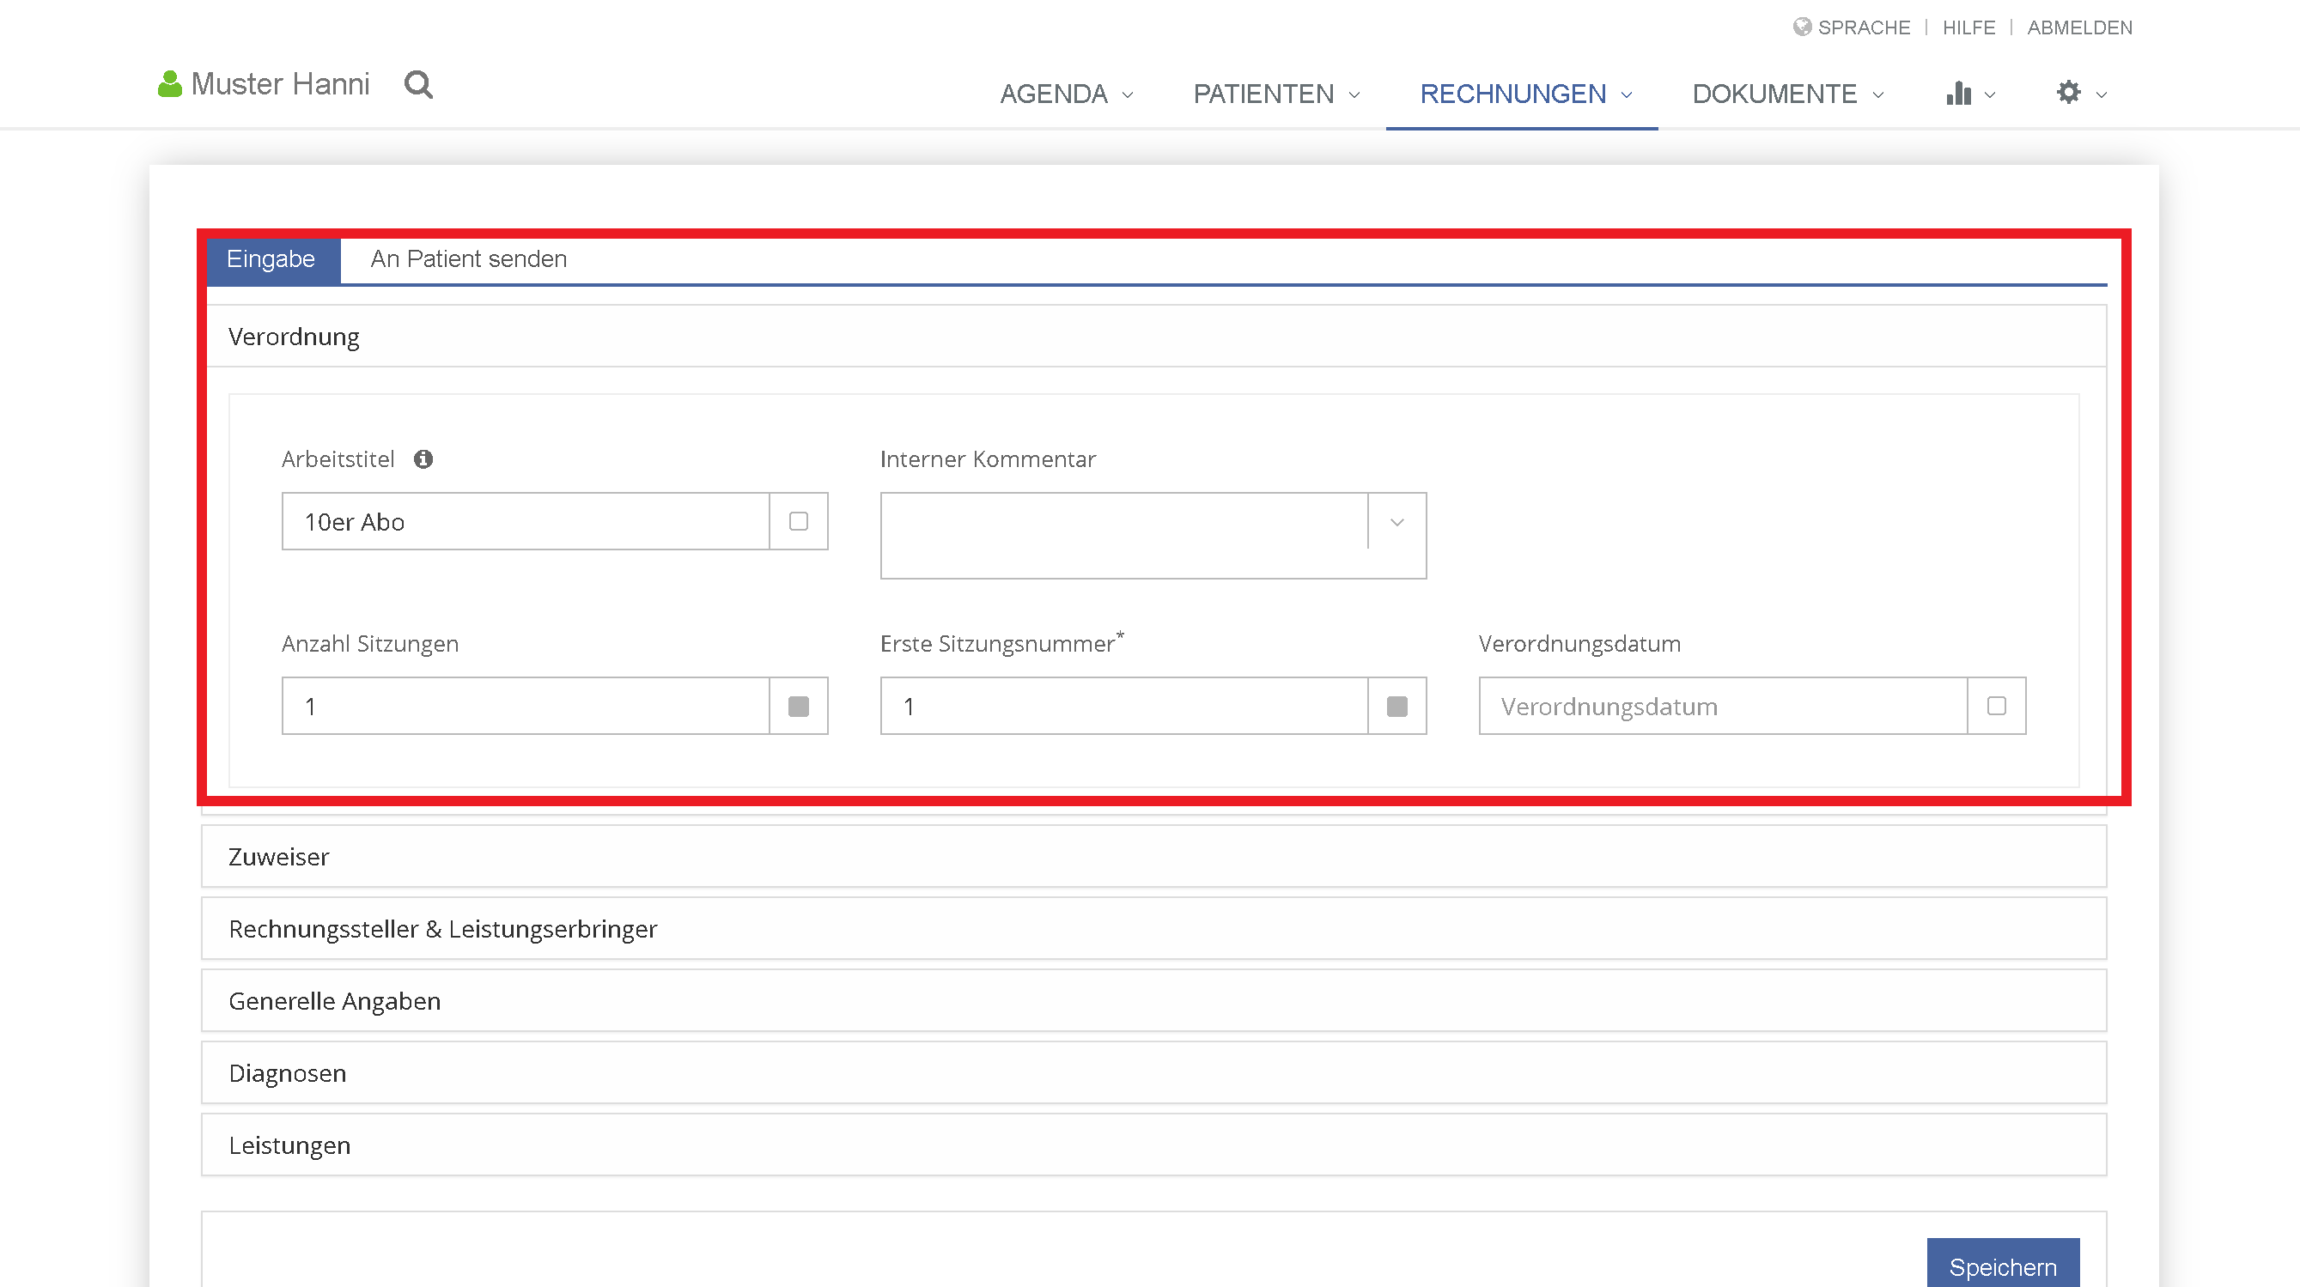Toggle the checkbox beside the Arbeitstitel field
The height and width of the screenshot is (1287, 2300).
(799, 521)
